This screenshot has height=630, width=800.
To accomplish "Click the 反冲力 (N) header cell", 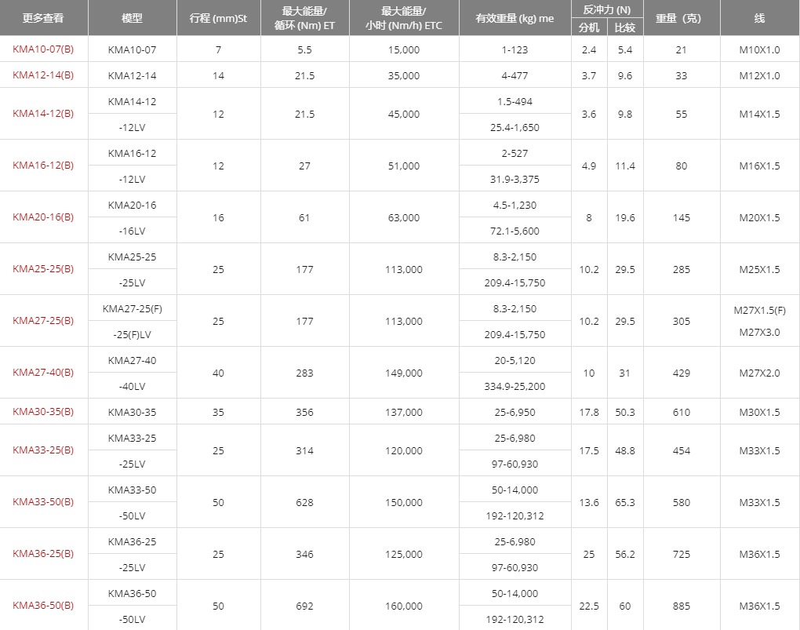I will point(607,9).
